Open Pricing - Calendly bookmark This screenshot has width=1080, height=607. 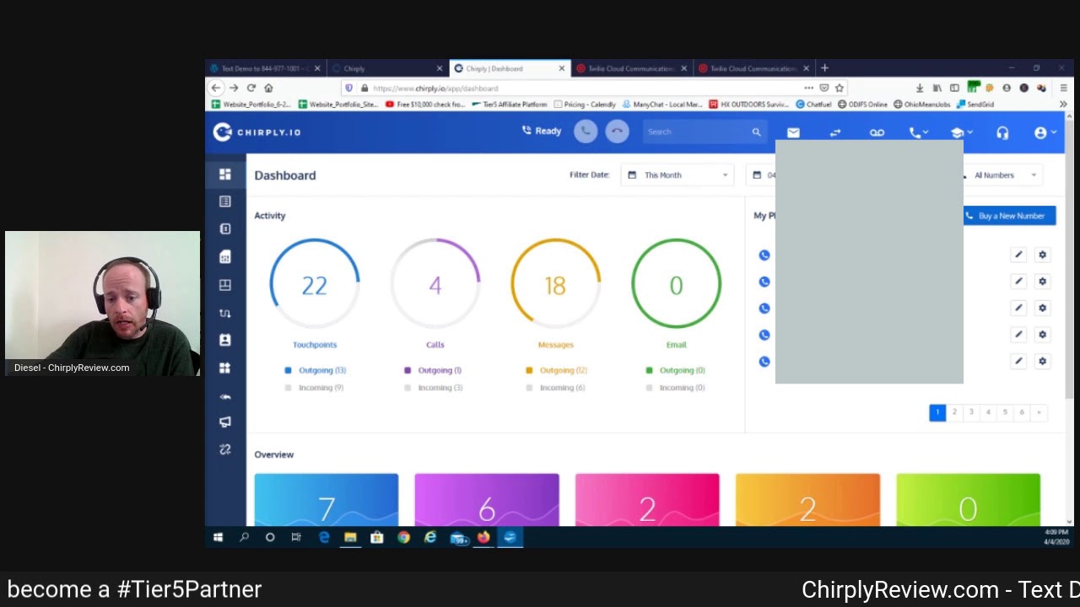pos(585,105)
